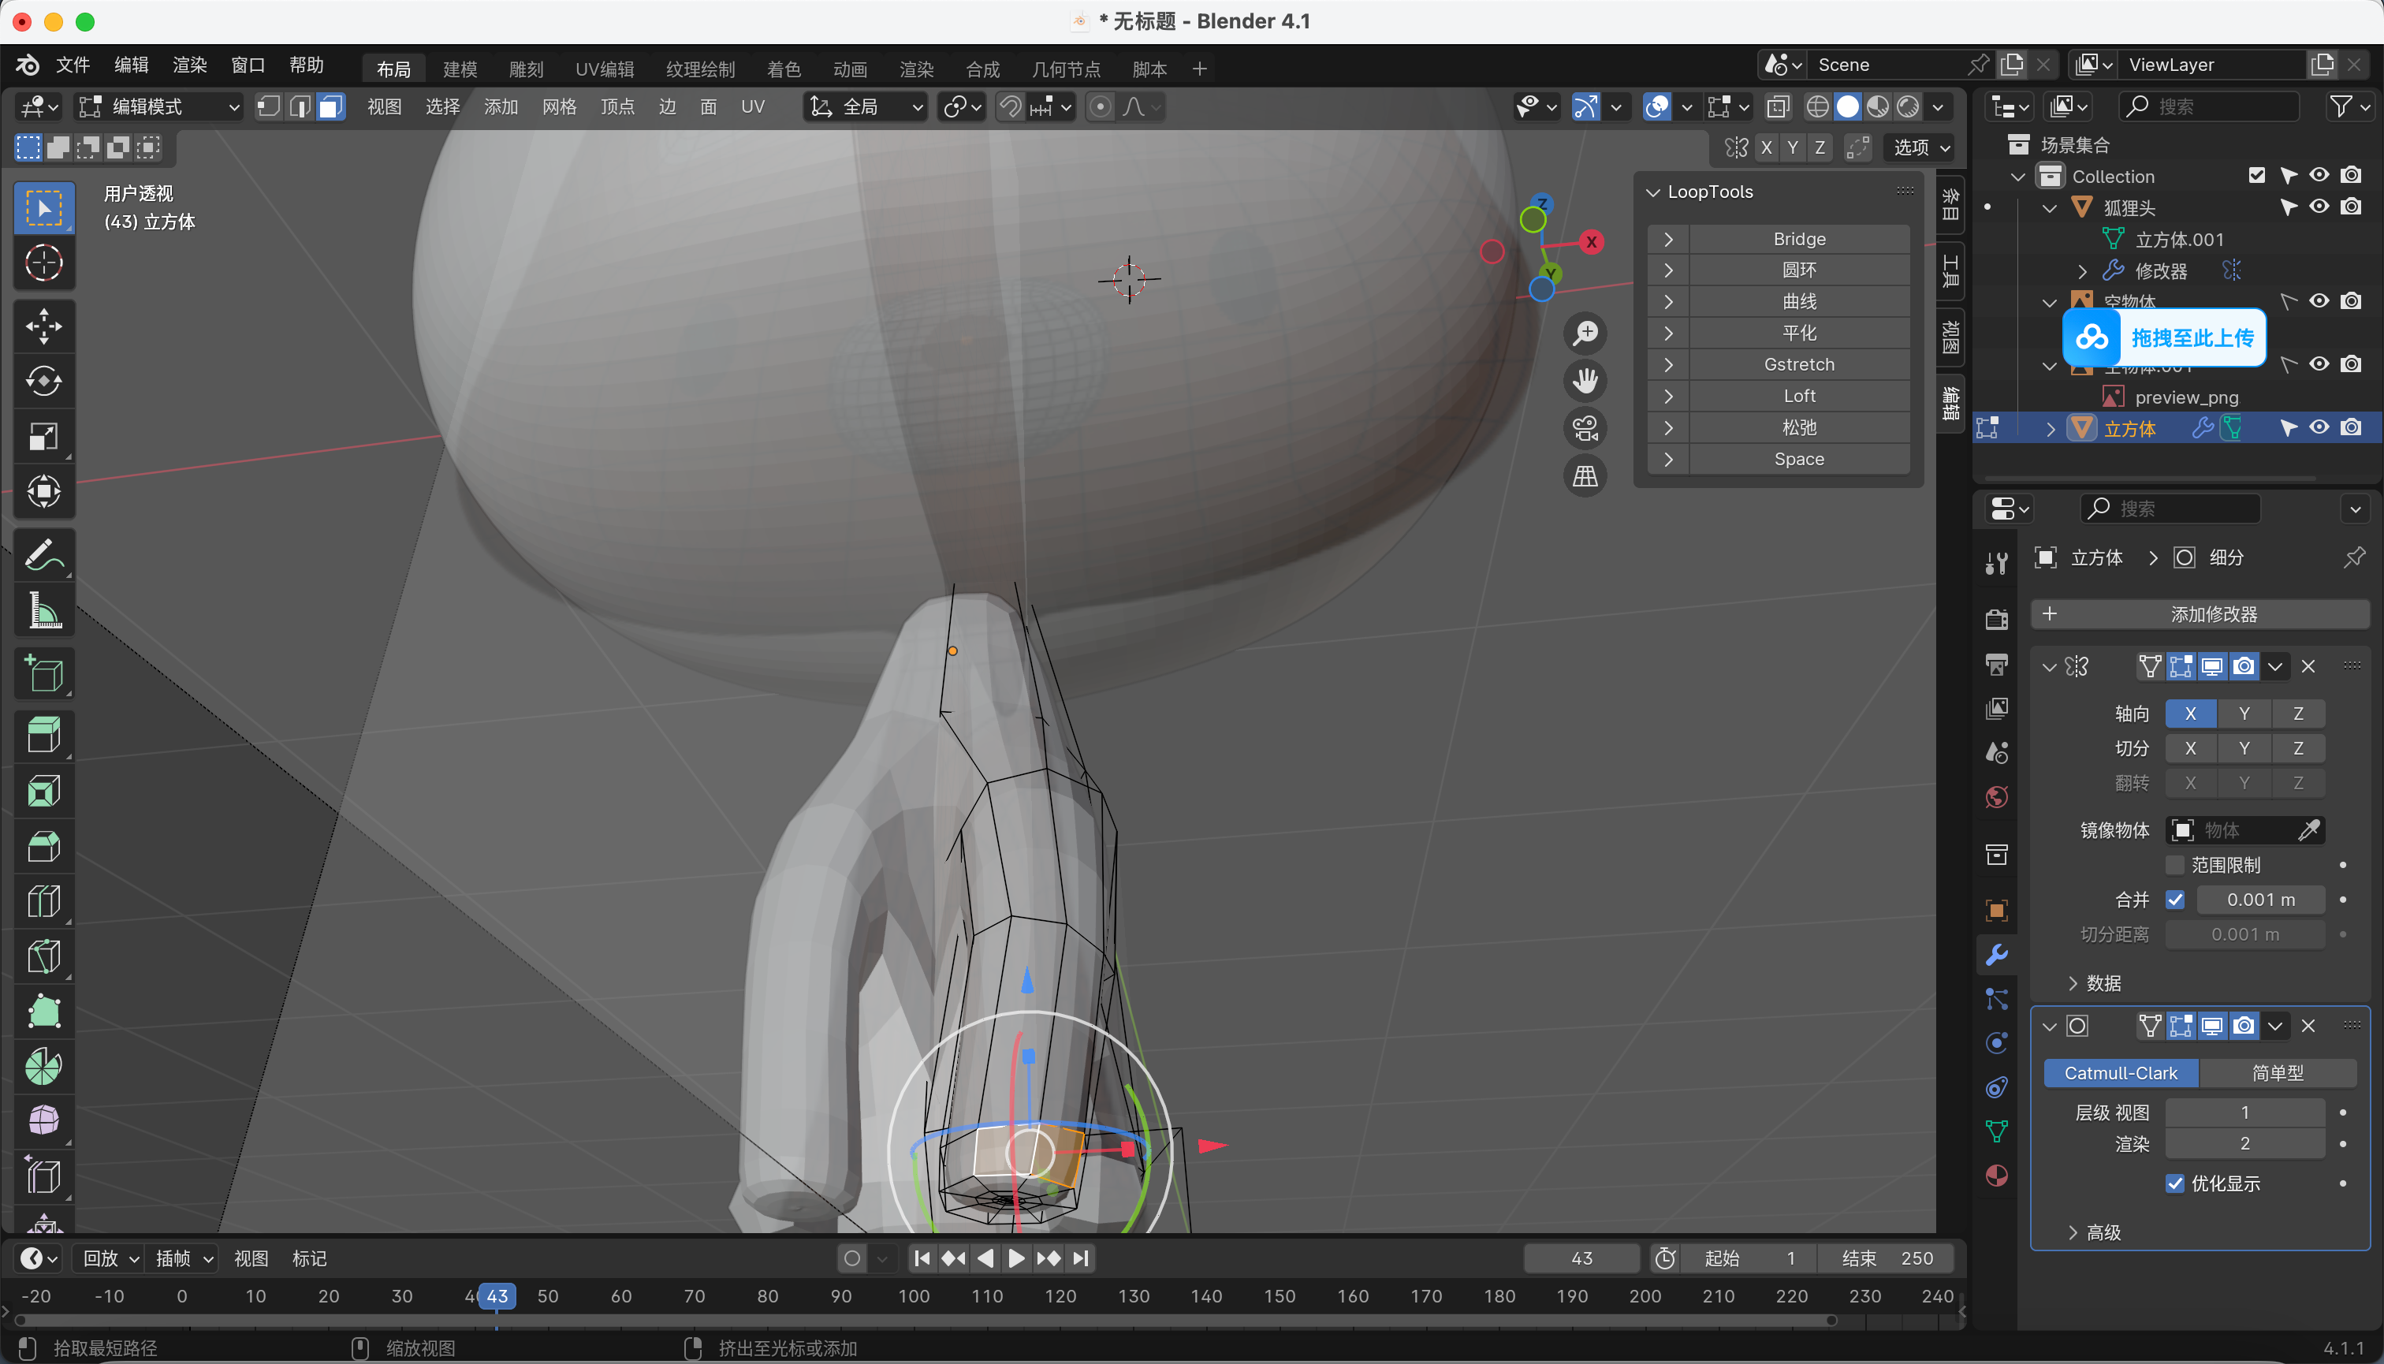
Task: Select the Measure tool
Action: (x=43, y=611)
